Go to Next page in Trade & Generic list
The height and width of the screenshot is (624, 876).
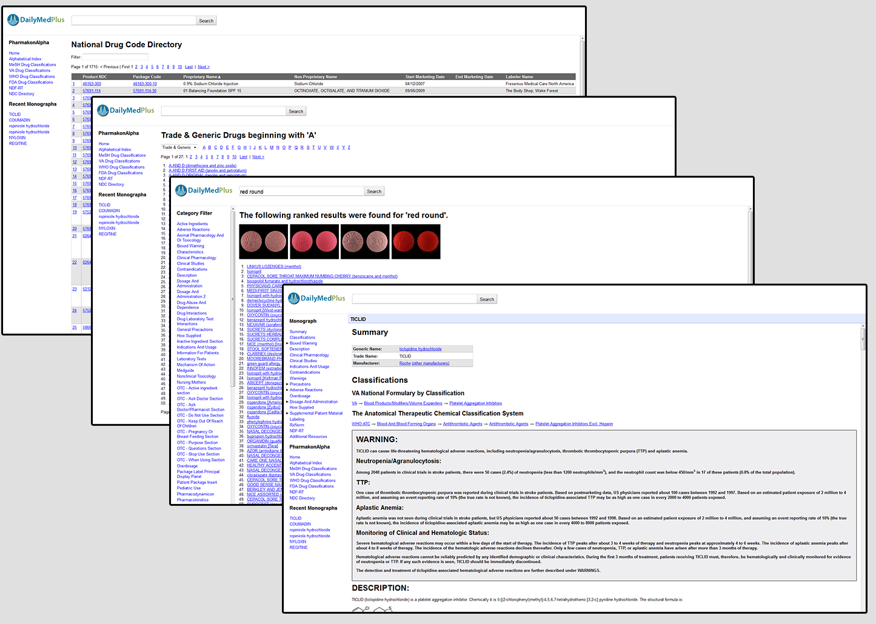pos(258,157)
